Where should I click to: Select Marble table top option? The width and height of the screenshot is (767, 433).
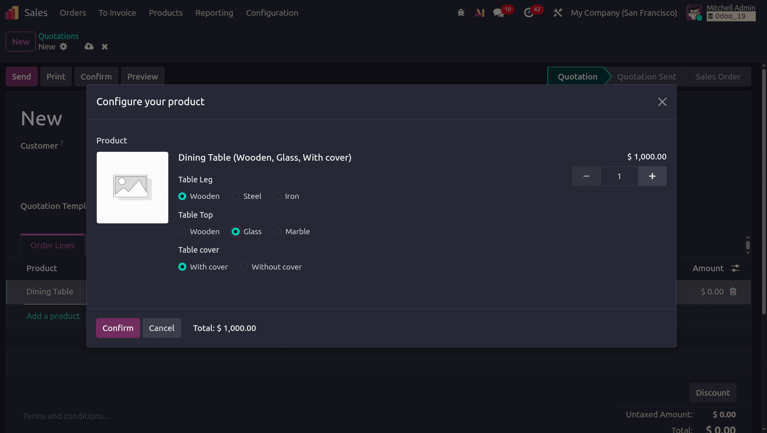click(x=277, y=232)
